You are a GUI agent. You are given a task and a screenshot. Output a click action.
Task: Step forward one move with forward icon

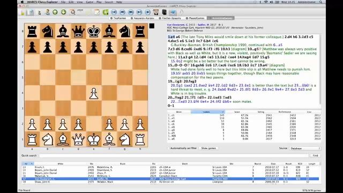(x=131, y=12)
